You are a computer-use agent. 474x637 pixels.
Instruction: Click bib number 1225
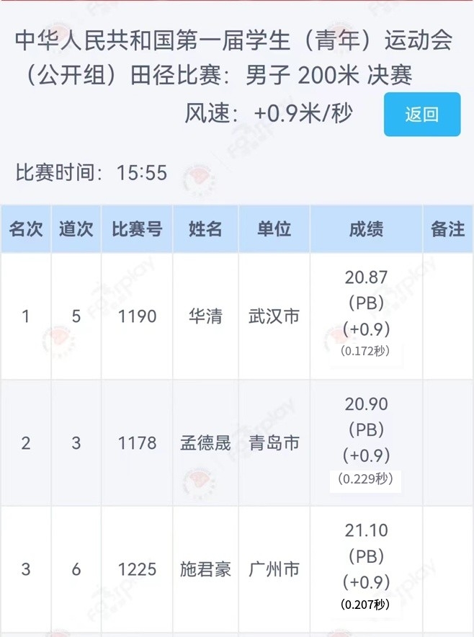point(137,569)
